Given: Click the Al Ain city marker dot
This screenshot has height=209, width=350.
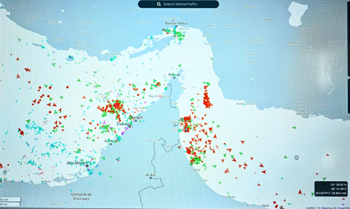Looking at the screenshot, I should 151,178.
